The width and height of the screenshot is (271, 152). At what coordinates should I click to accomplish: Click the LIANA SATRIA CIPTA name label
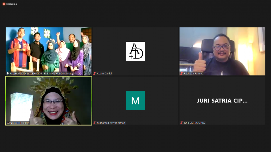click(x=18, y=123)
